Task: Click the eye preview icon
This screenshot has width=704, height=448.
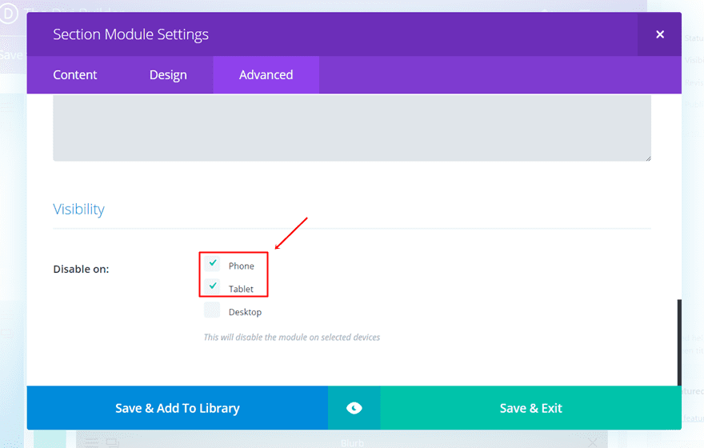Action: (x=354, y=408)
